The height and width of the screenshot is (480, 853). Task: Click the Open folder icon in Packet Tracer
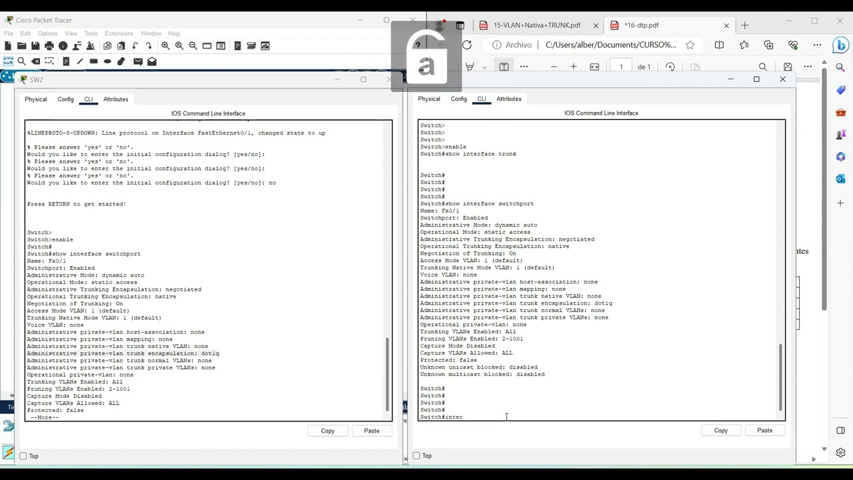21,46
